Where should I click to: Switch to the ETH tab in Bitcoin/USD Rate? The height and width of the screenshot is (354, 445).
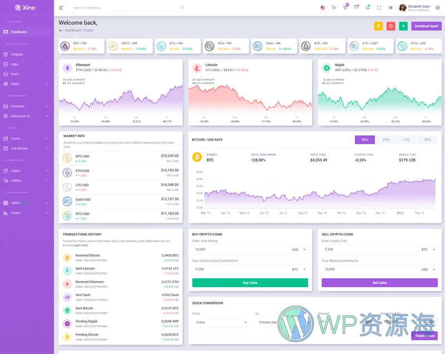[x=385, y=140]
